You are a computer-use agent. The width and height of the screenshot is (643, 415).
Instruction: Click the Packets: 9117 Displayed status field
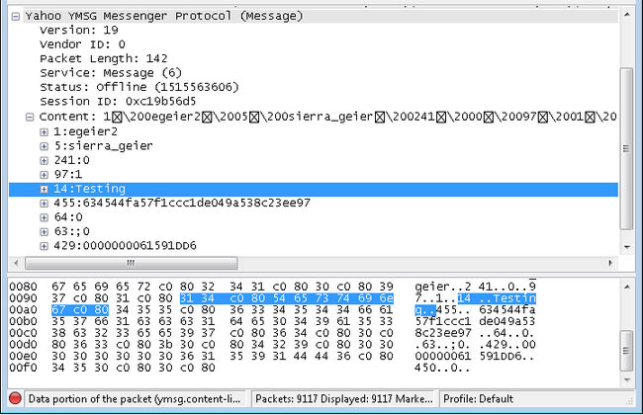pyautogui.click(x=343, y=398)
